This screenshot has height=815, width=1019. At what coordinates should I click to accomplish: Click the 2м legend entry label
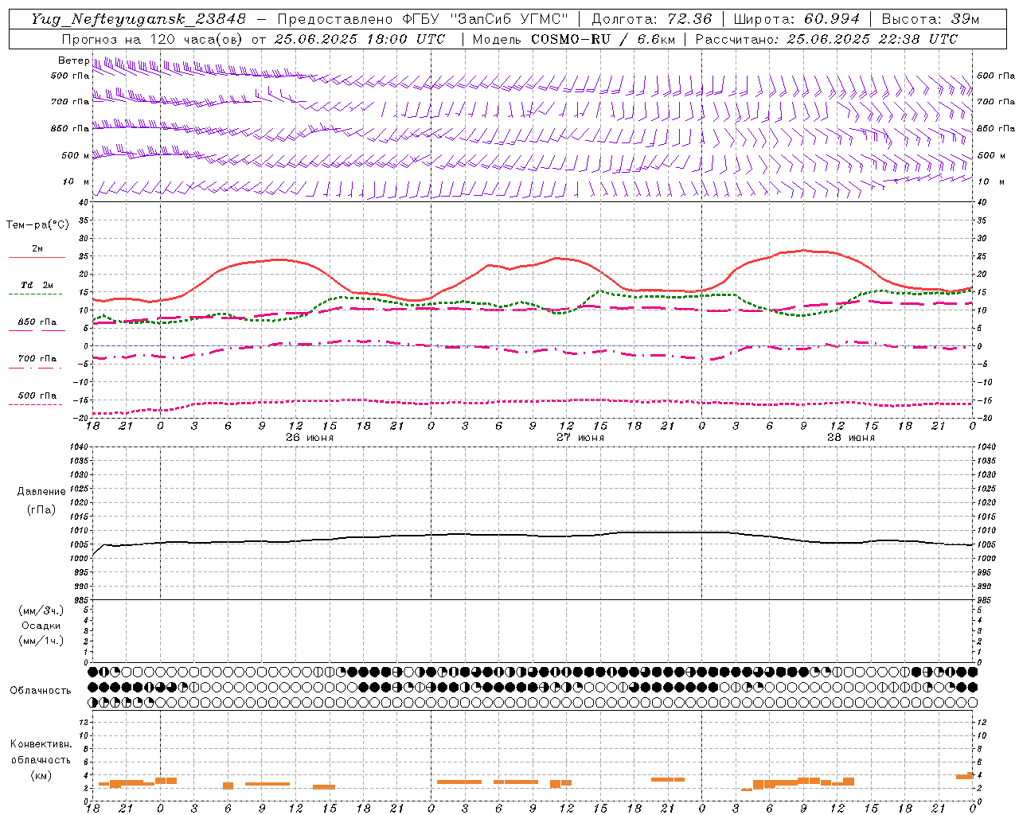coord(37,248)
